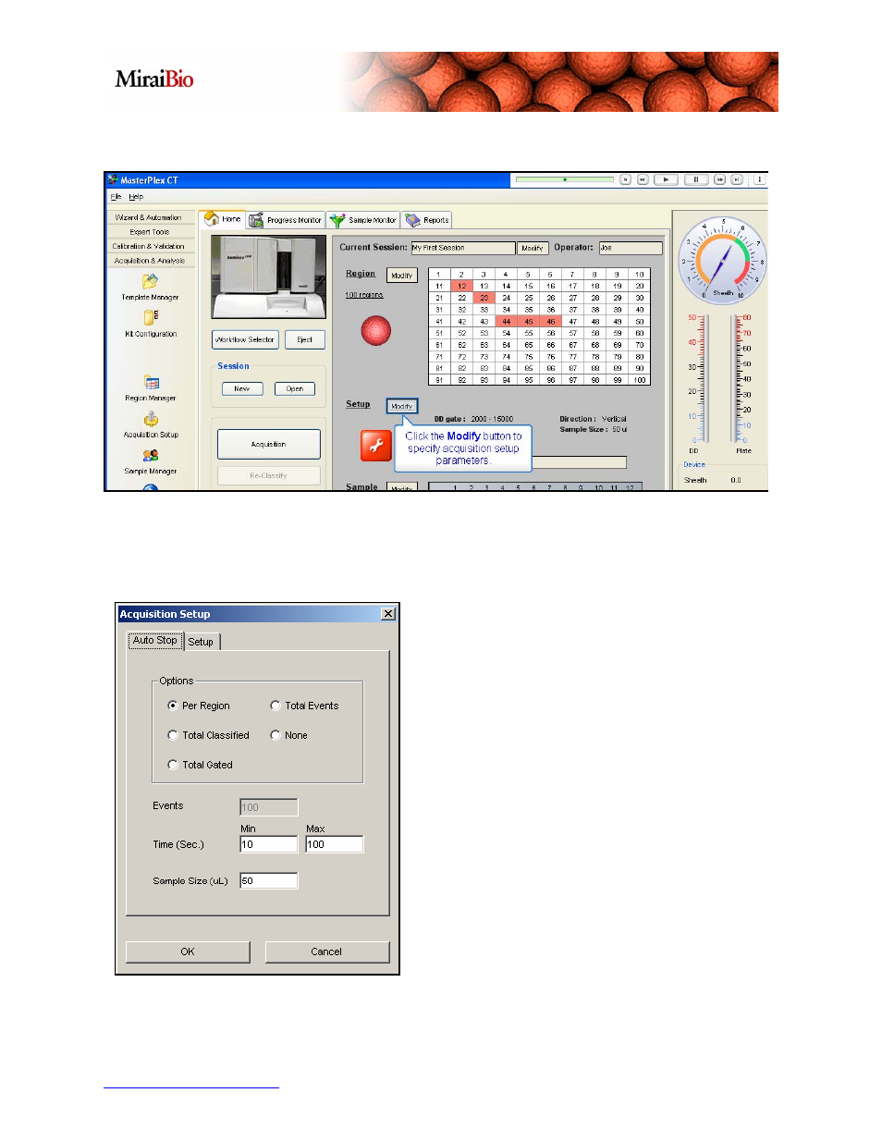Expand the Wizard & Automation section
This screenshot has width=882, height=1142.
coord(149,217)
